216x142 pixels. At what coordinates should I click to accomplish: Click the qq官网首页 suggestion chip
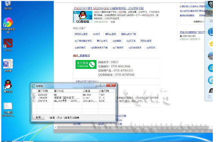click(x=80, y=47)
